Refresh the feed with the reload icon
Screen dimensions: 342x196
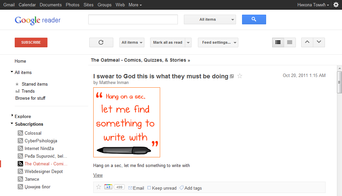(x=101, y=42)
